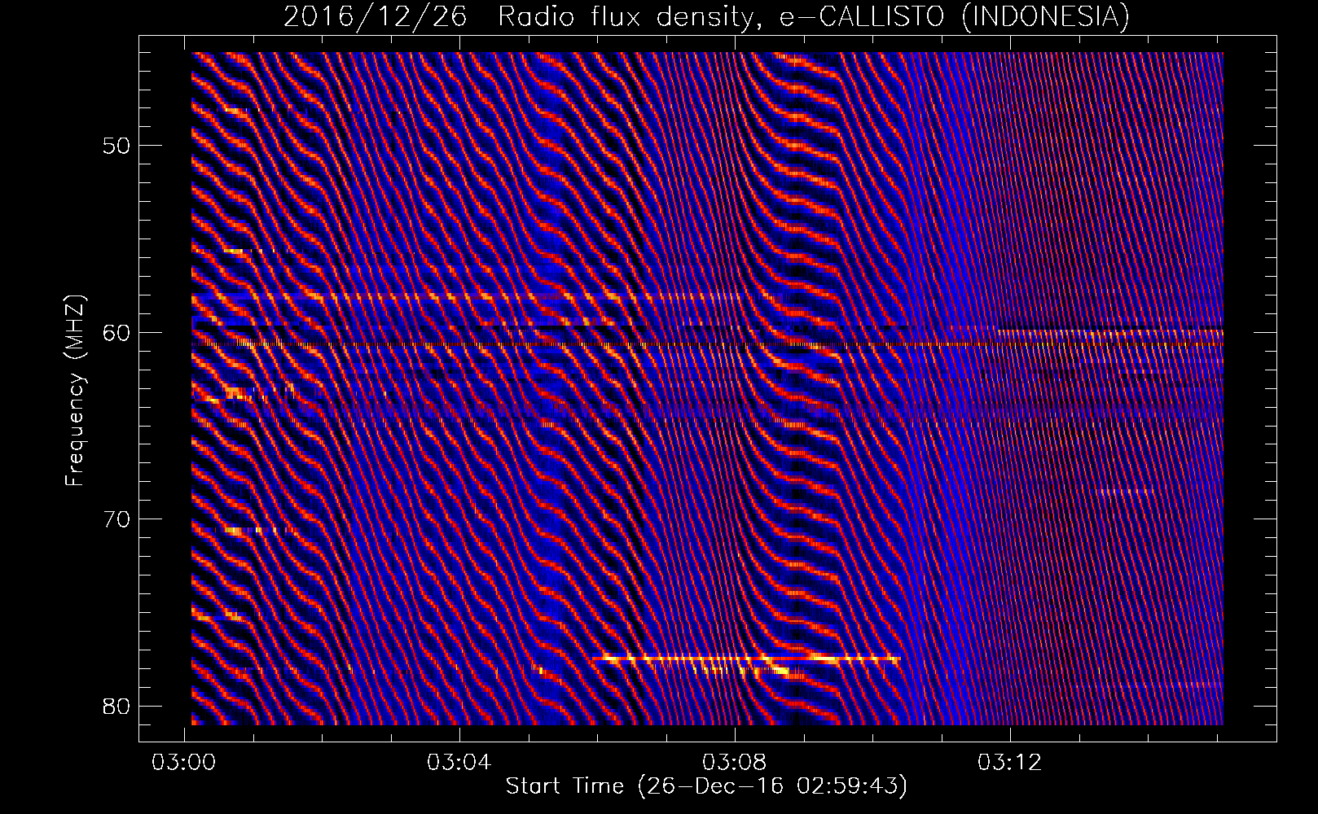Click the 70 frequency tick label
The image size is (1318, 814).
116,519
